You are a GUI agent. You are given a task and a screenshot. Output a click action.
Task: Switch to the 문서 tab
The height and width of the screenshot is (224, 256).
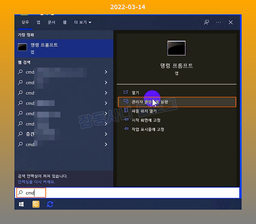point(52,22)
